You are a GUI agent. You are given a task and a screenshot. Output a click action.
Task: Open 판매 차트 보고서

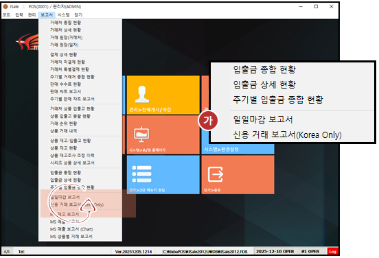[65, 91]
